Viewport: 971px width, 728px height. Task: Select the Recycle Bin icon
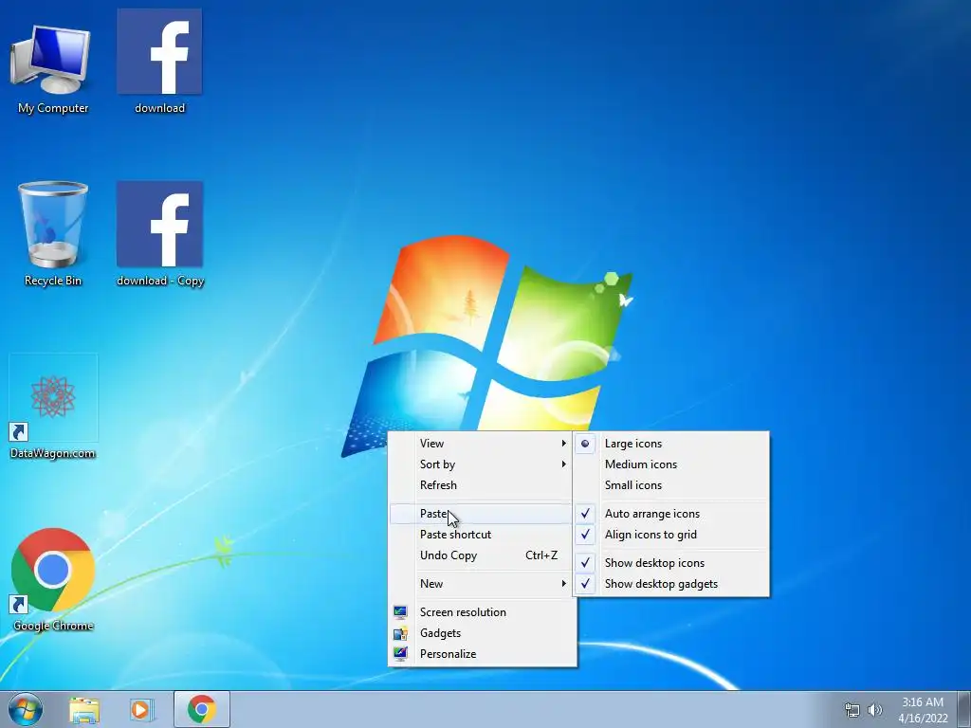click(x=53, y=235)
